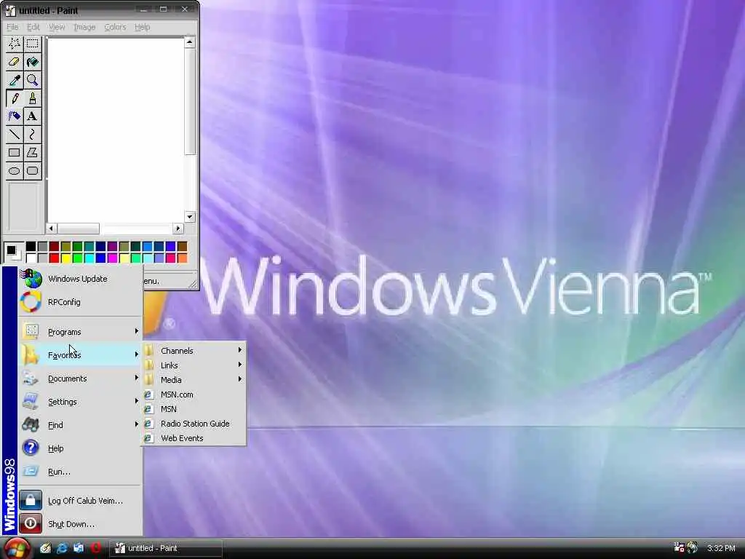Pick the black palette color
This screenshot has height=559, width=745.
click(x=31, y=246)
